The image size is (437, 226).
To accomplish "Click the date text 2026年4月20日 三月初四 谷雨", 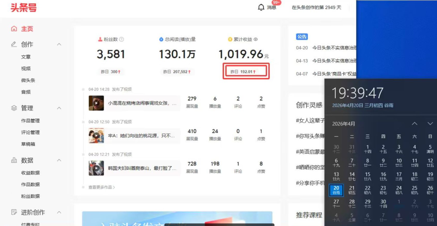I will click(x=363, y=105).
